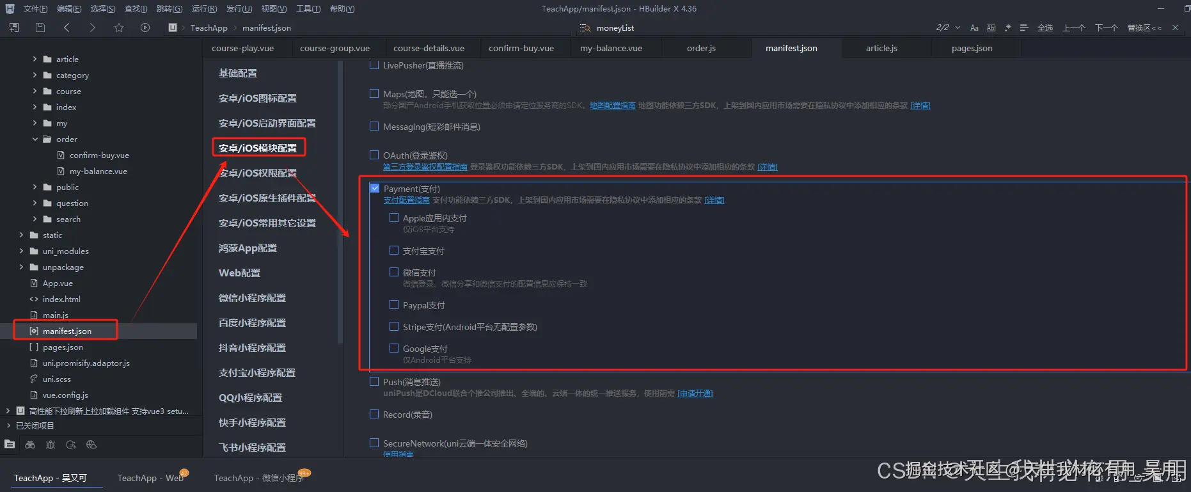Viewport: 1191px width, 492px height.
Task: Enable the Record(录音) checkbox
Action: coord(374,414)
